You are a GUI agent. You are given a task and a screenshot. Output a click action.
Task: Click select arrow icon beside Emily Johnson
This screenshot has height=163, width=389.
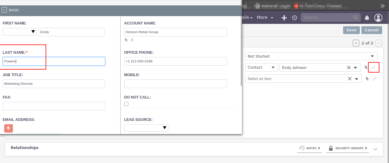pyautogui.click(x=366, y=67)
